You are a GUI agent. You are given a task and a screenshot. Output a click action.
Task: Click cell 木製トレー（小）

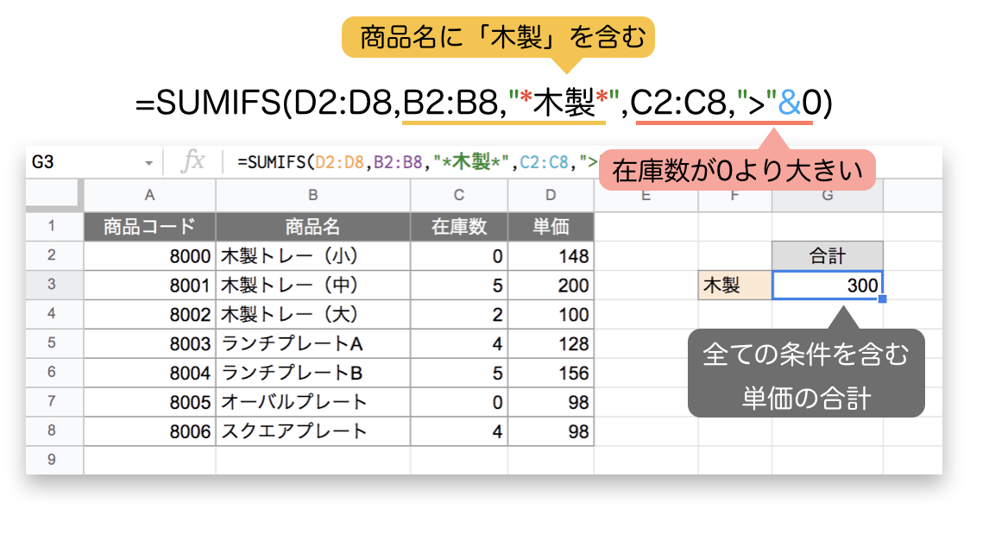pos(313,256)
